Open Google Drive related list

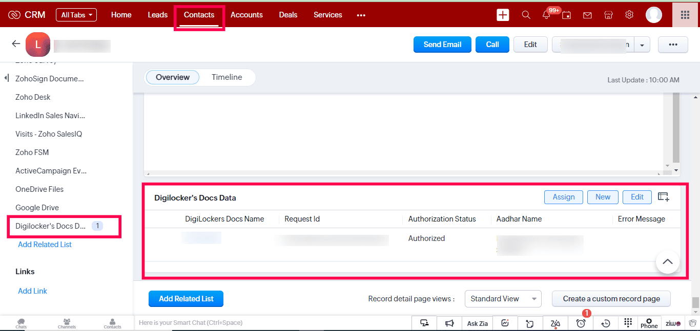click(x=37, y=208)
